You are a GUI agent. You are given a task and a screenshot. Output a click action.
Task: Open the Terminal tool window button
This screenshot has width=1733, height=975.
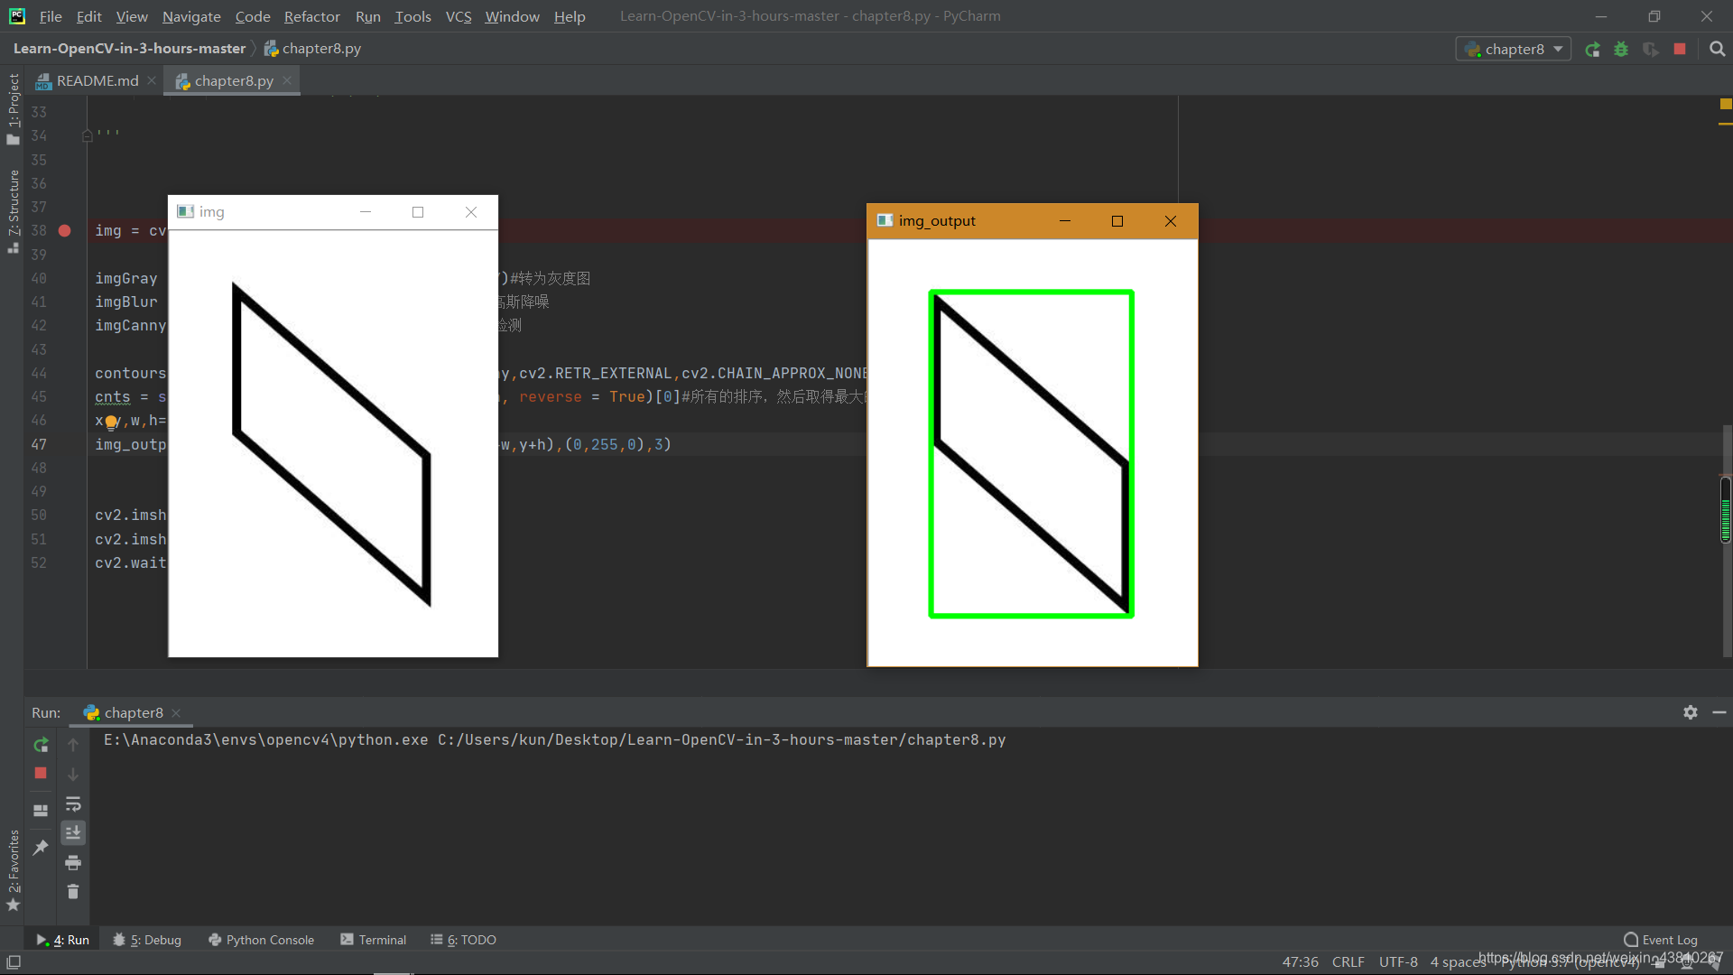(374, 940)
